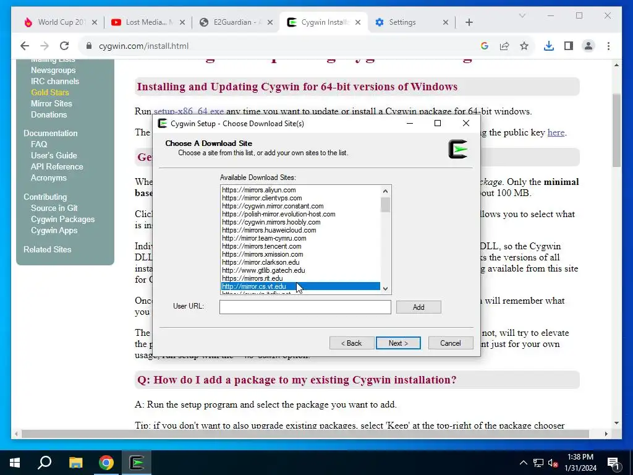Open Cygwin Packages sidebar link

click(62, 220)
